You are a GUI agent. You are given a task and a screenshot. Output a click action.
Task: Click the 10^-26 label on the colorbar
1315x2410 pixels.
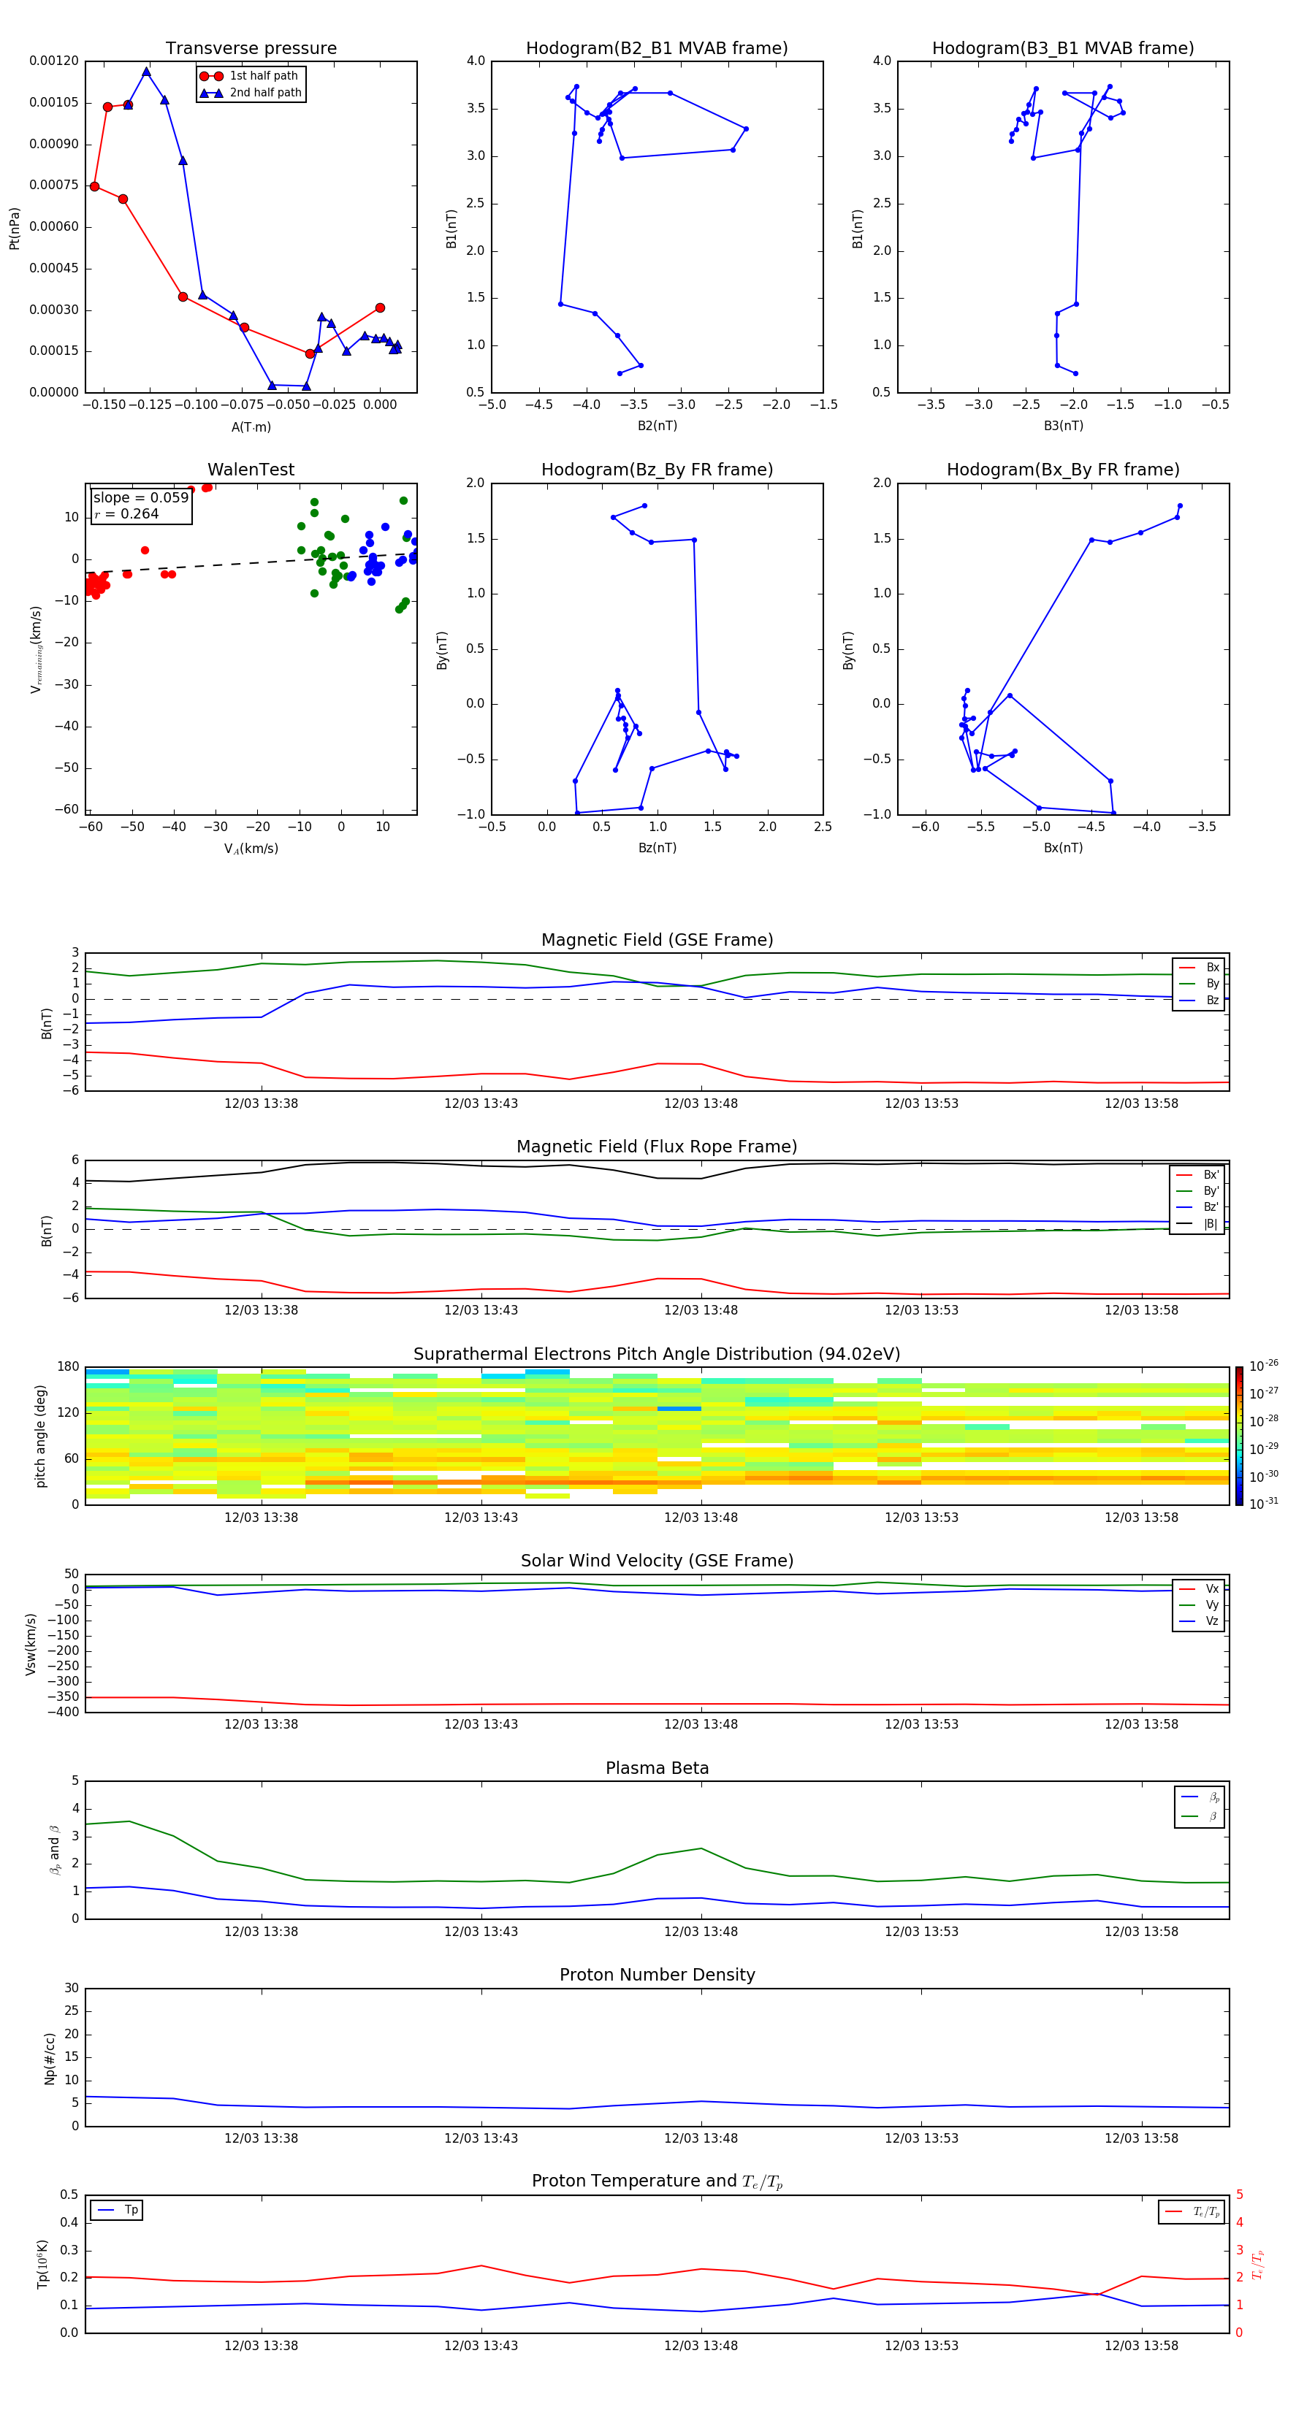(1264, 1366)
